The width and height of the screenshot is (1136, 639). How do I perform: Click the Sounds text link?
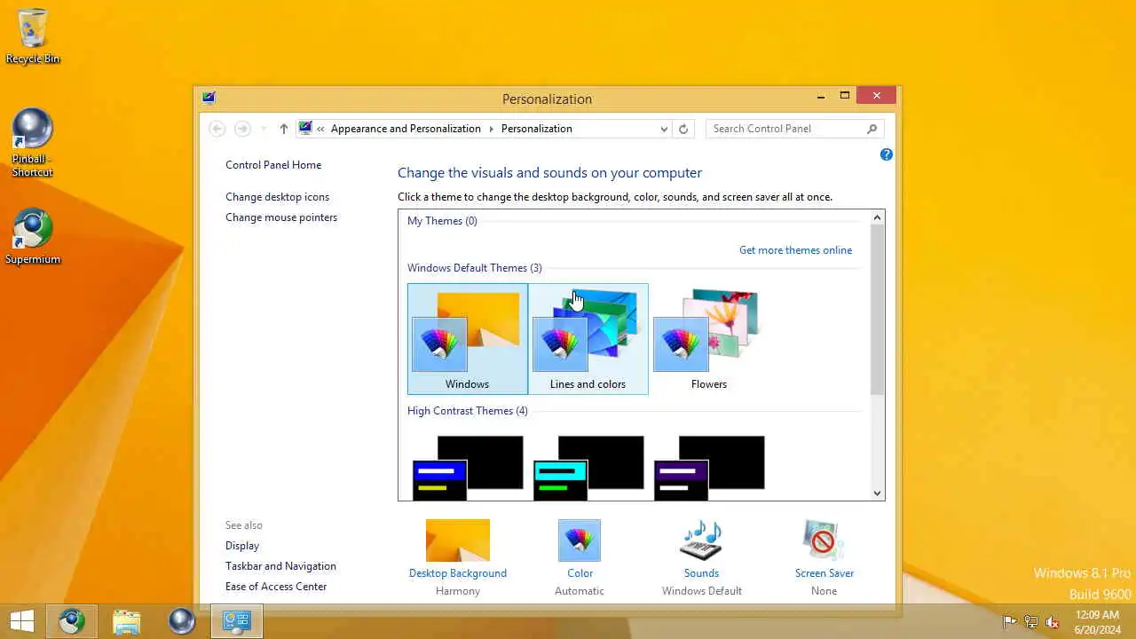coord(701,573)
